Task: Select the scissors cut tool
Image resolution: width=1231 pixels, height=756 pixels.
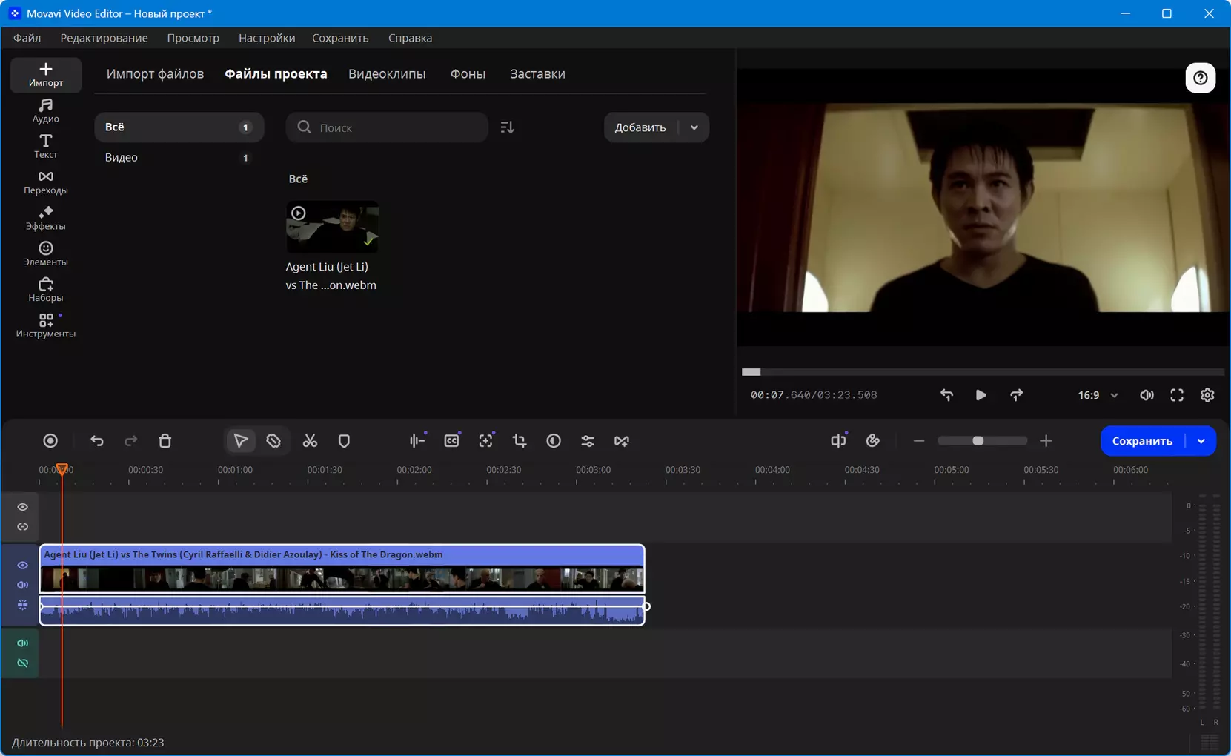Action: click(x=310, y=441)
